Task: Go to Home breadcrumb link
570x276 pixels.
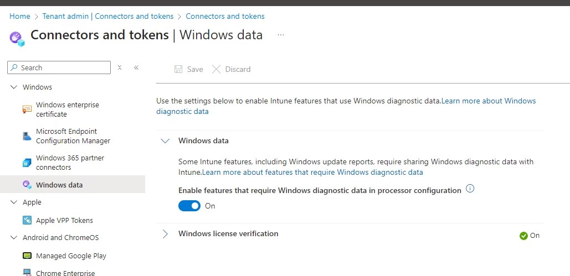Action: (x=19, y=17)
